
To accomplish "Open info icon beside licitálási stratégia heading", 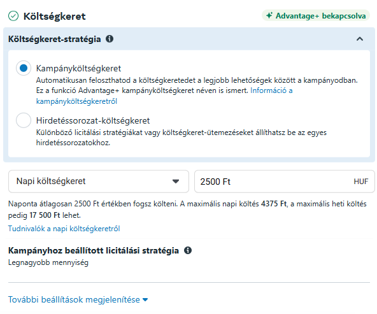I will click(x=188, y=250).
